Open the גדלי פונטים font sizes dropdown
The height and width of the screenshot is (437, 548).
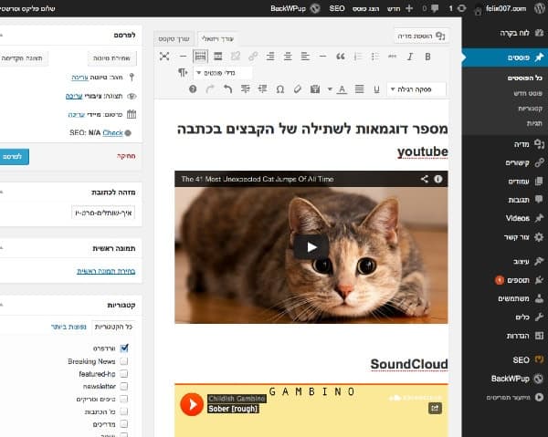click(223, 73)
